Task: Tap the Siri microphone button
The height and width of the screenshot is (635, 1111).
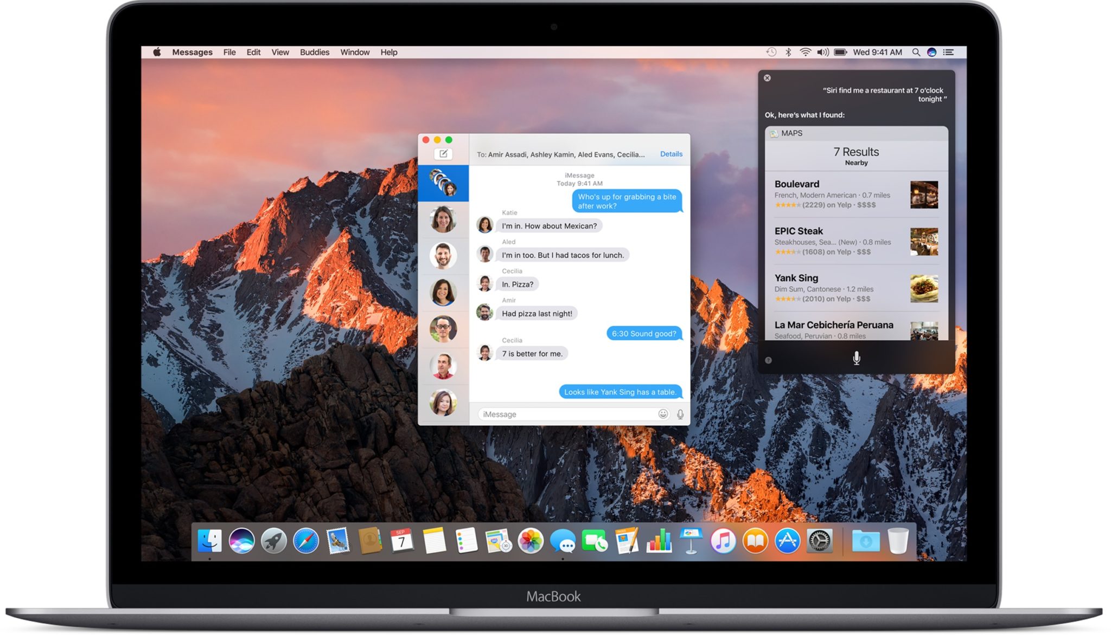Action: point(856,358)
